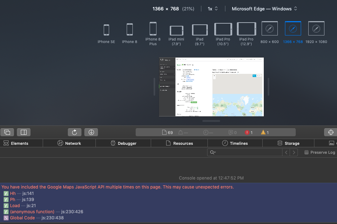Open the 1x pixel ratio dropdown

pos(213,9)
